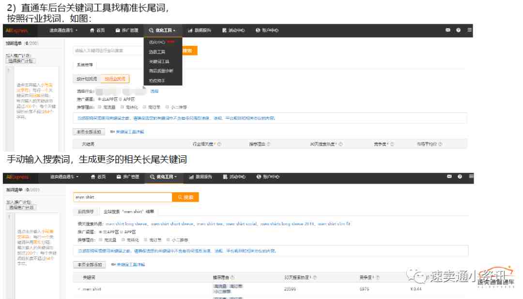
Task: Expand the 速卖通直通车 dropdown in the upper navbar
Action: (63, 30)
